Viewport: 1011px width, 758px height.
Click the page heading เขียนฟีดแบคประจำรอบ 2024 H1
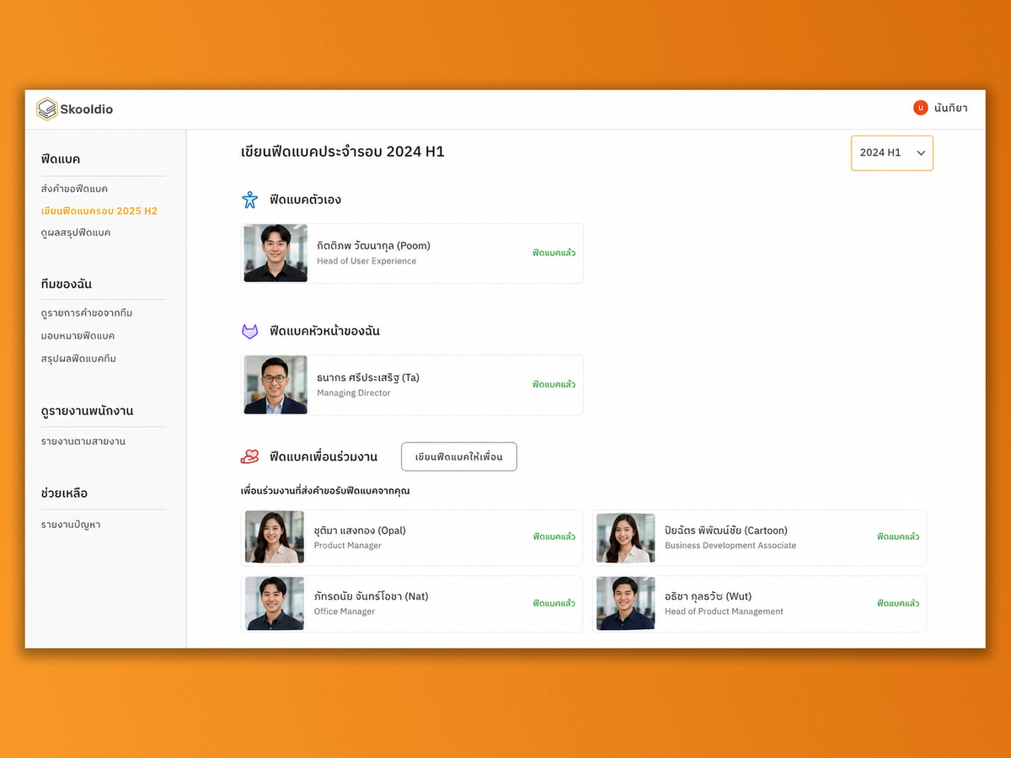point(343,152)
